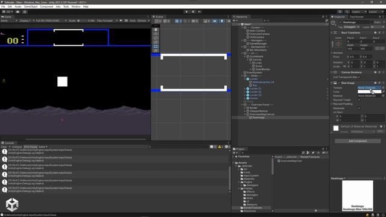386x217 pixels.
Task: Open the white Color swatch picker
Action: click(x=369, y=92)
